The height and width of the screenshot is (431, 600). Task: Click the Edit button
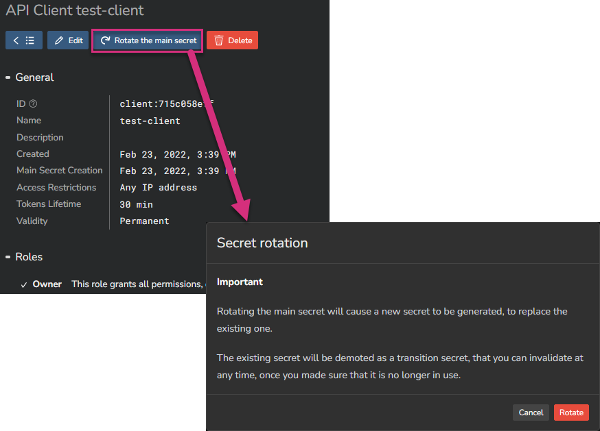point(67,40)
